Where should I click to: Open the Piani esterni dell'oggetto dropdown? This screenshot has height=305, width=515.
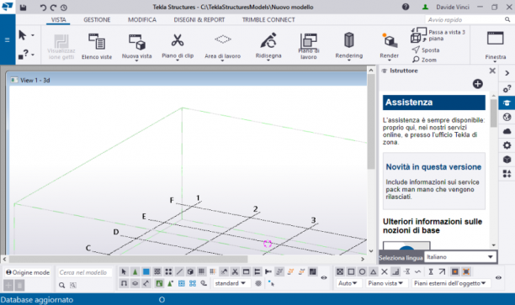tap(451, 283)
